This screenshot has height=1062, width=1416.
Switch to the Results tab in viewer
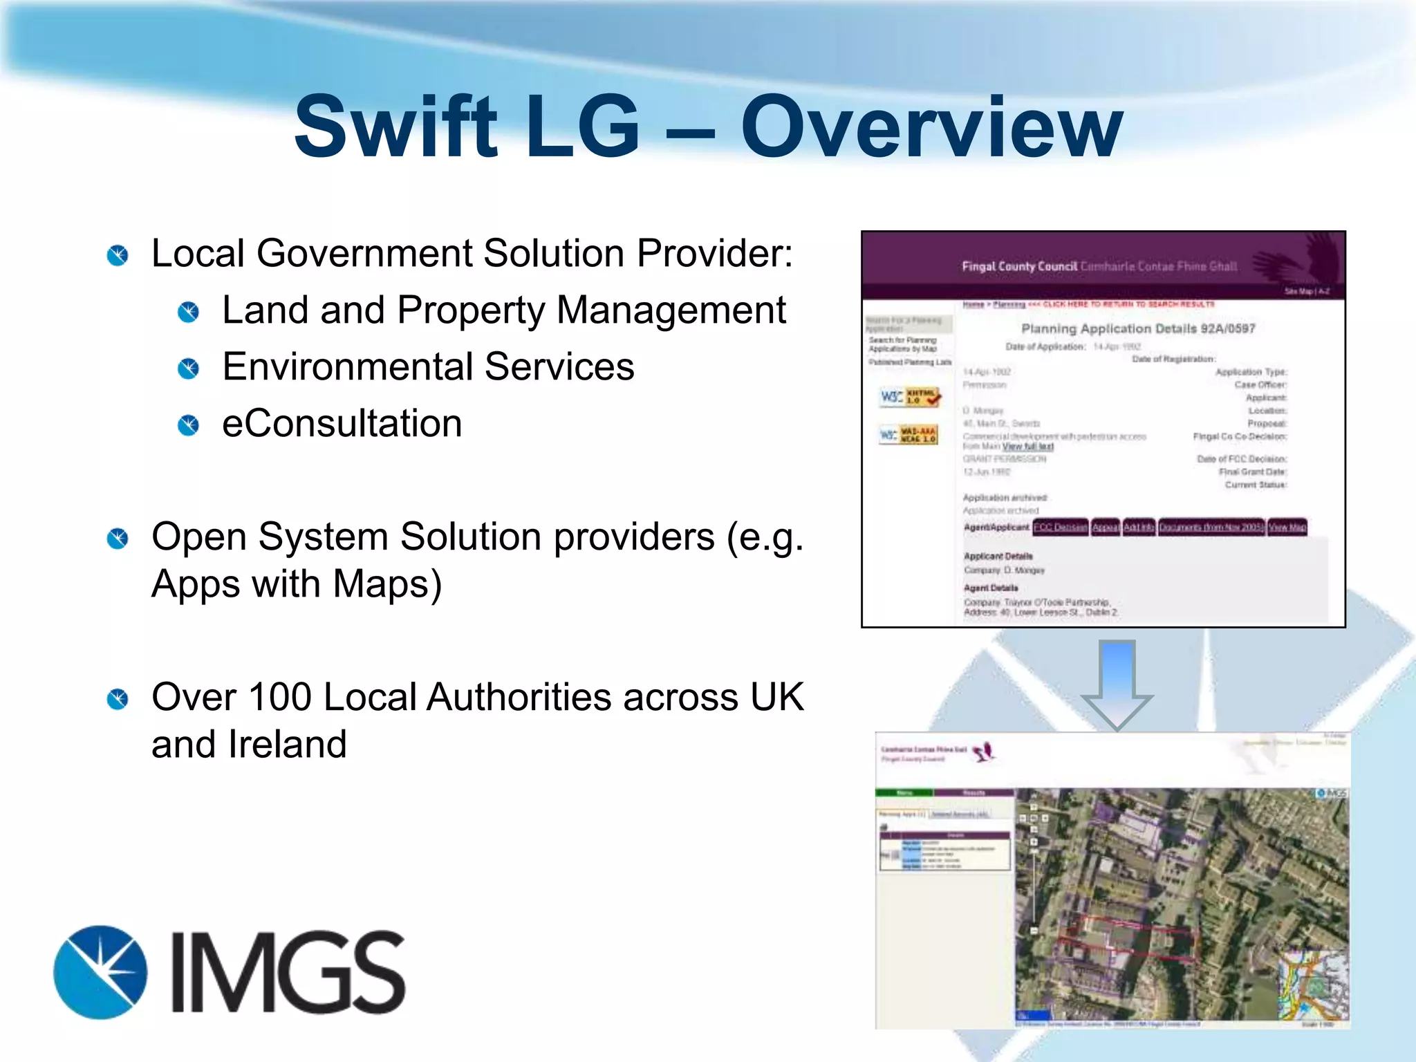coord(973,792)
